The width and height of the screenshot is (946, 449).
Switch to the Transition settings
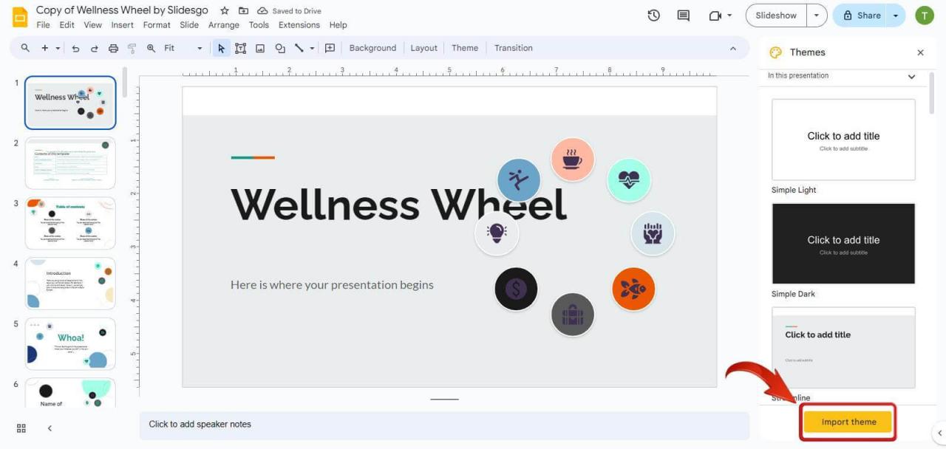point(513,48)
